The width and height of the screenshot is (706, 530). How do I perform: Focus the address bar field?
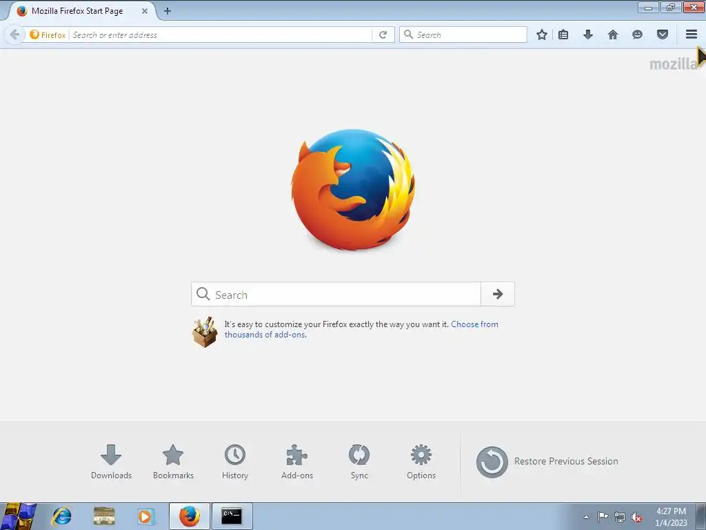pyautogui.click(x=221, y=35)
